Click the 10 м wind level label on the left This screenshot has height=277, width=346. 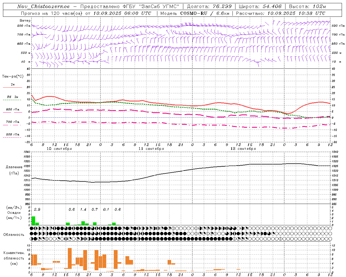[x=26, y=62]
